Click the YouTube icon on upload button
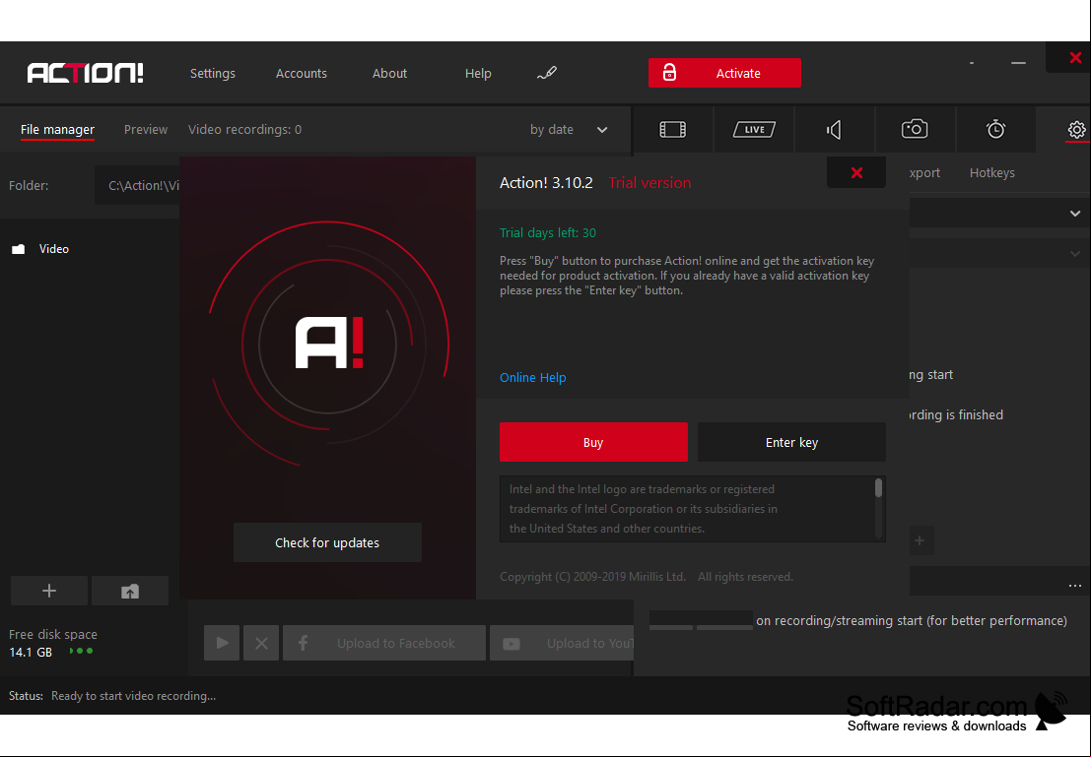The height and width of the screenshot is (757, 1091). [511, 644]
